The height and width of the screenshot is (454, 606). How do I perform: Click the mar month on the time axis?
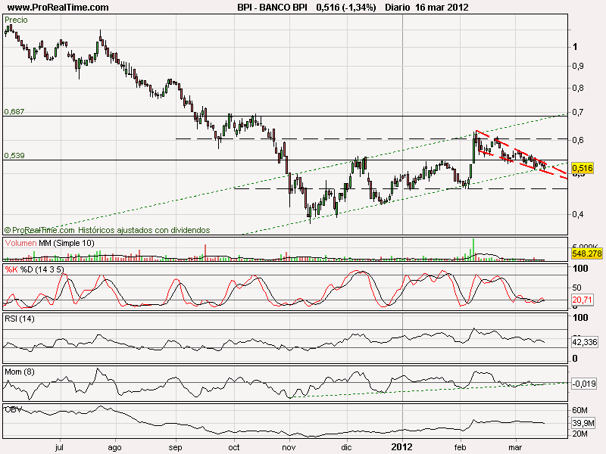515,447
